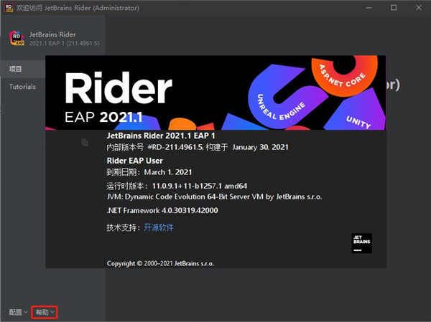Open the 开源软件 support link

click(158, 227)
